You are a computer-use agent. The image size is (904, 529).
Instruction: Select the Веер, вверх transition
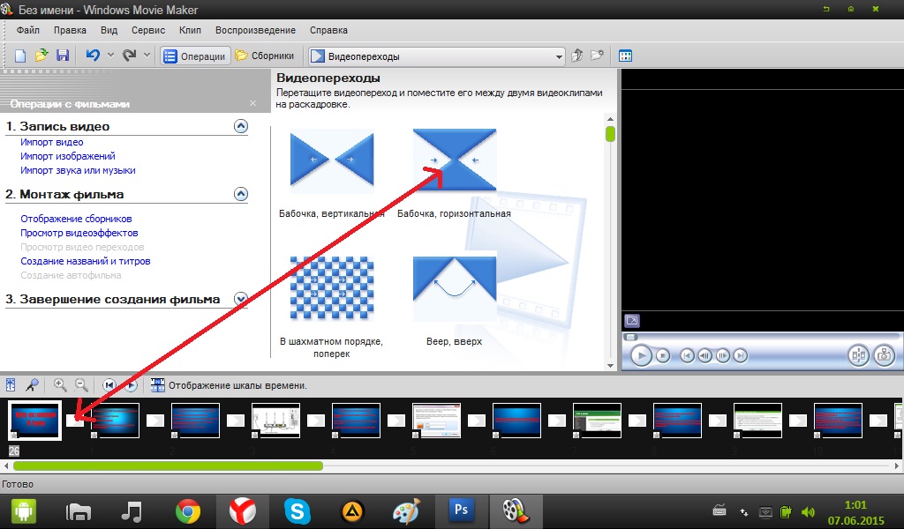click(x=455, y=288)
